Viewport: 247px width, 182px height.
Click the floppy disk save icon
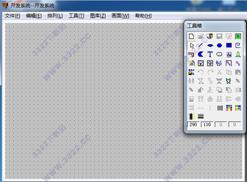coord(219,36)
